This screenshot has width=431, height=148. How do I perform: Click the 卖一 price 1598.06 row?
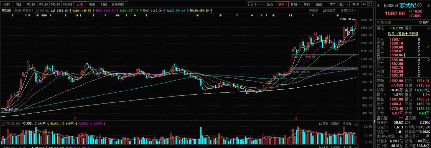pos(403,55)
